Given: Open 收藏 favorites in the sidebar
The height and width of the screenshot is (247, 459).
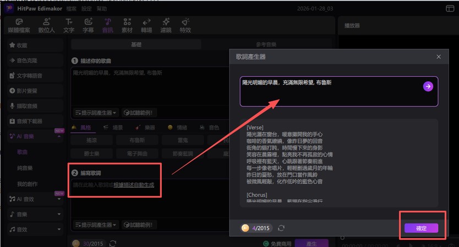Looking at the screenshot, I should (35, 45).
